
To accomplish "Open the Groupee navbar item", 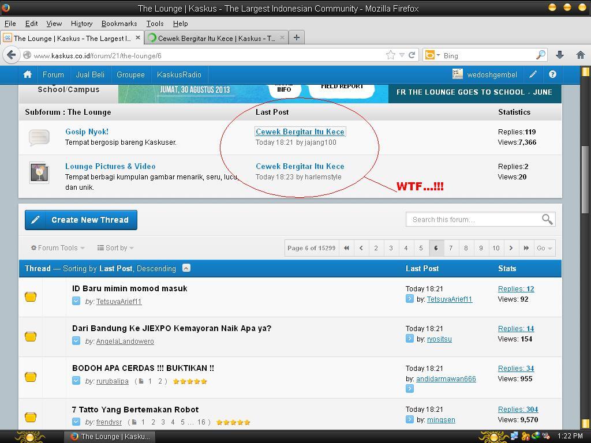I will (x=130, y=74).
